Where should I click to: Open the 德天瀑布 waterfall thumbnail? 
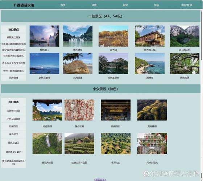[78, 36]
